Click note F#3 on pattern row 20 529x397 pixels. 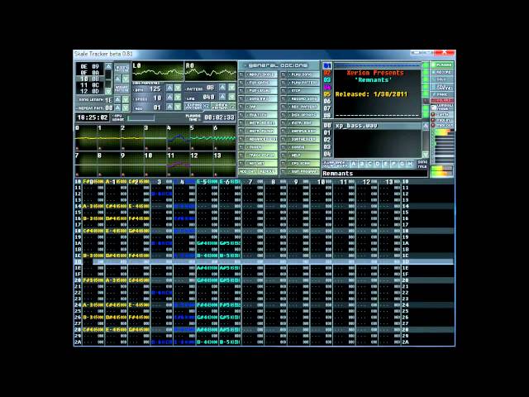pyautogui.click(x=88, y=280)
